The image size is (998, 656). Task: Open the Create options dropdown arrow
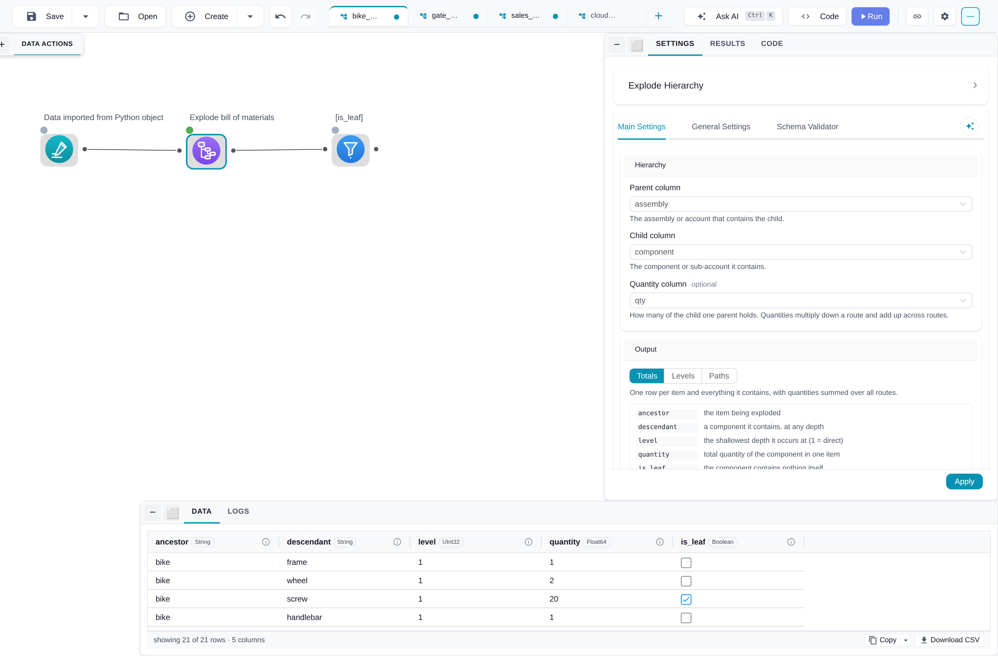[250, 16]
